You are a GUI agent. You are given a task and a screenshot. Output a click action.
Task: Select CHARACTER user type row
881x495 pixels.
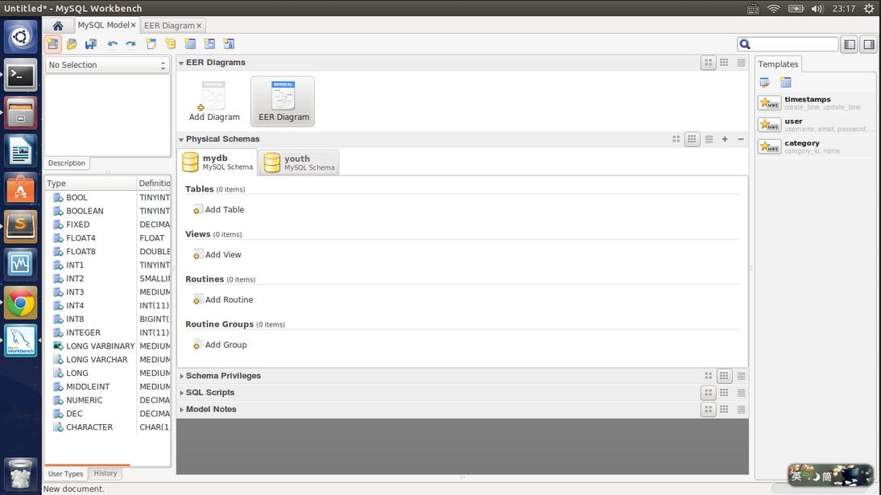coord(107,427)
